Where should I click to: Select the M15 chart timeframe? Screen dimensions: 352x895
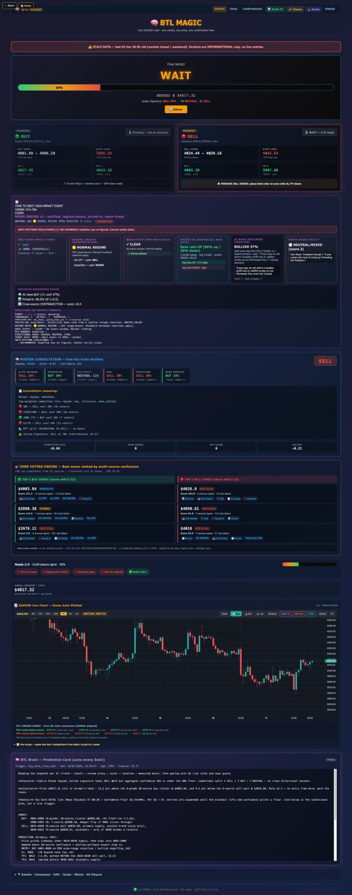[x=48, y=614]
